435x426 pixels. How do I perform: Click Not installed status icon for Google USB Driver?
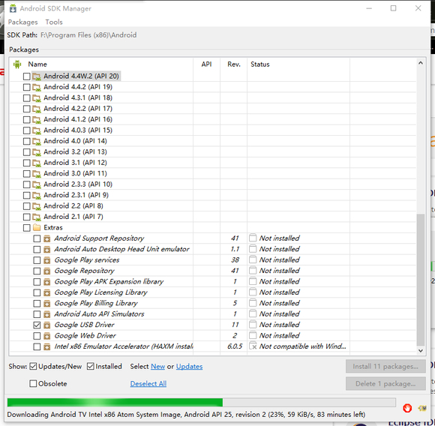click(253, 325)
